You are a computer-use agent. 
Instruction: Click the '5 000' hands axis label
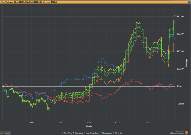[x=147, y=122]
